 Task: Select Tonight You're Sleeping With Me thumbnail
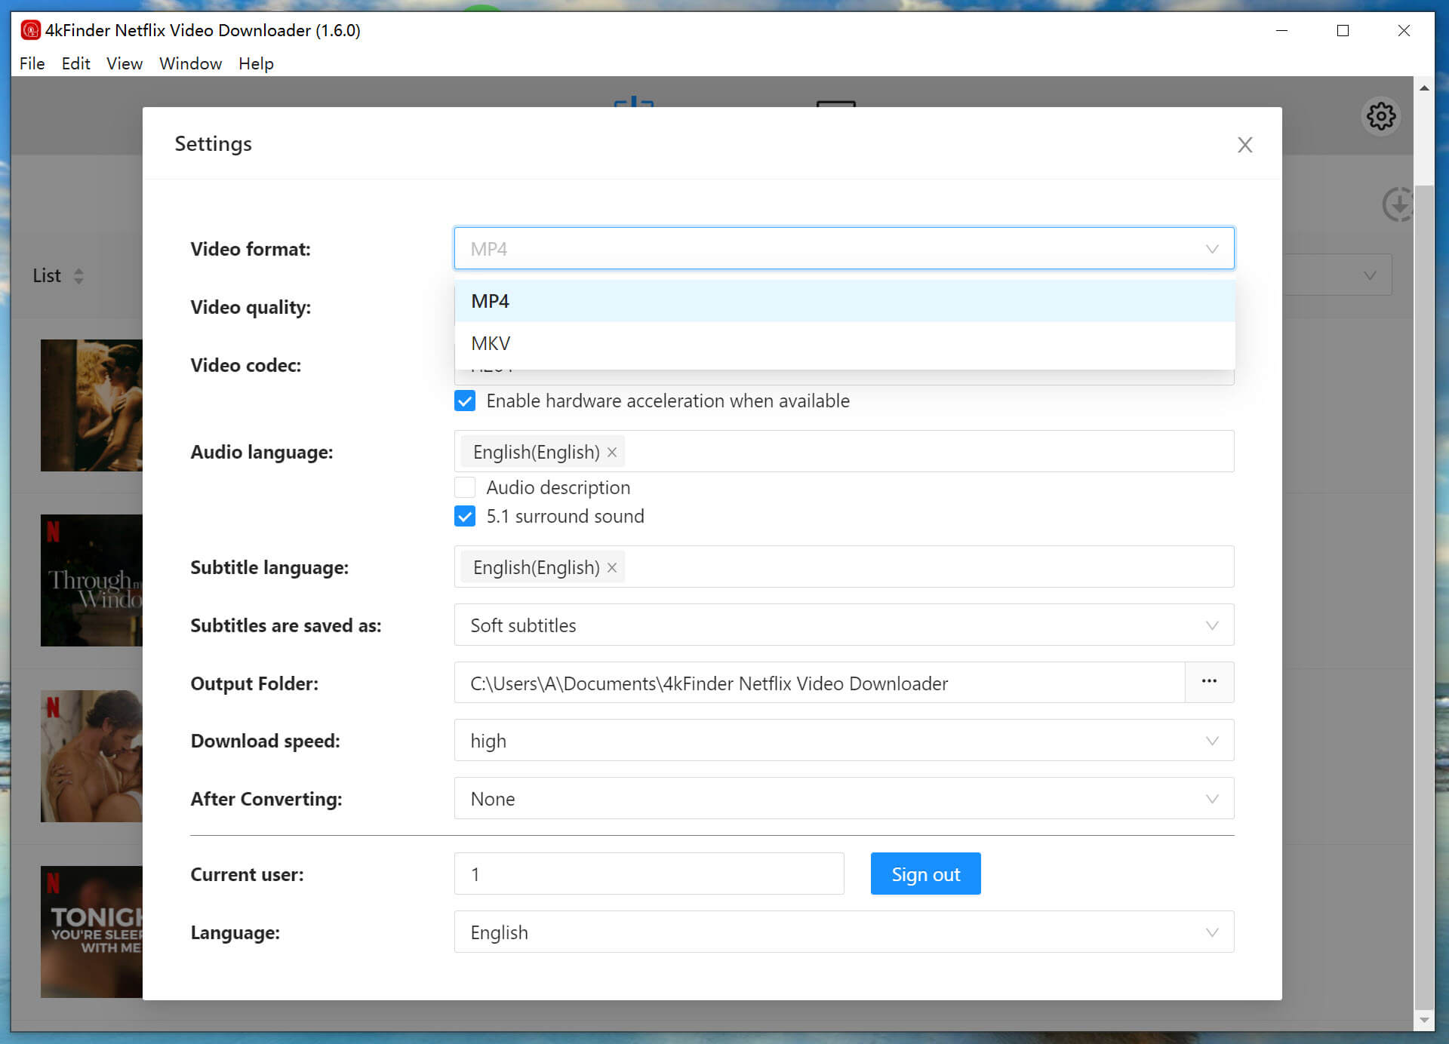(91, 932)
